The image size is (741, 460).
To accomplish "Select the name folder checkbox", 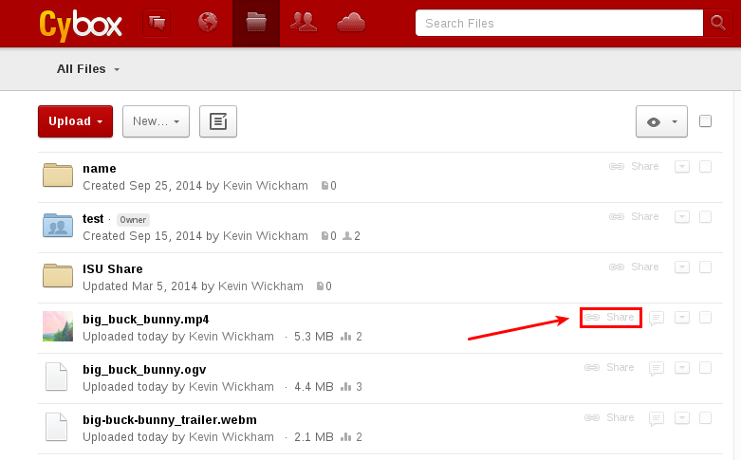I will coord(705,167).
